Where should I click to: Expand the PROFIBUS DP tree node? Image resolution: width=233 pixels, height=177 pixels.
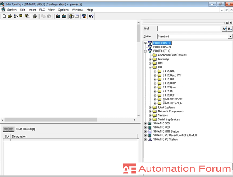[145, 43]
